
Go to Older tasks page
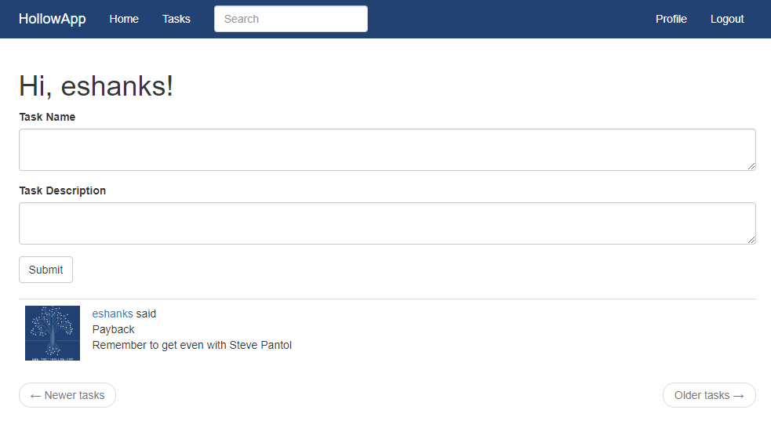pyautogui.click(x=709, y=395)
